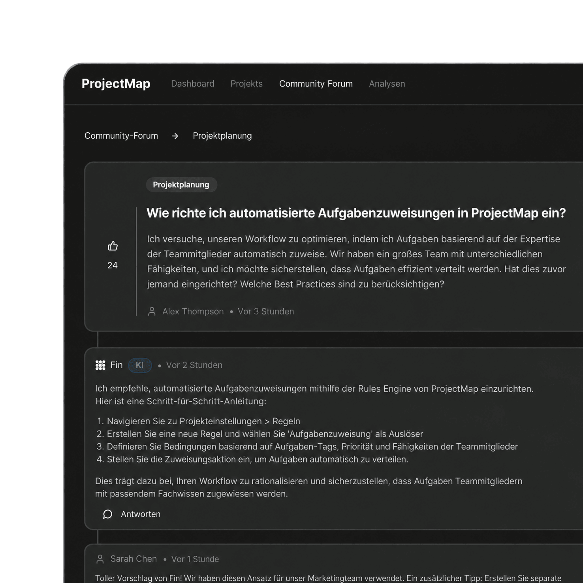This screenshot has width=583, height=583.
Task: Click the ProjectMap logo
Action: (116, 84)
